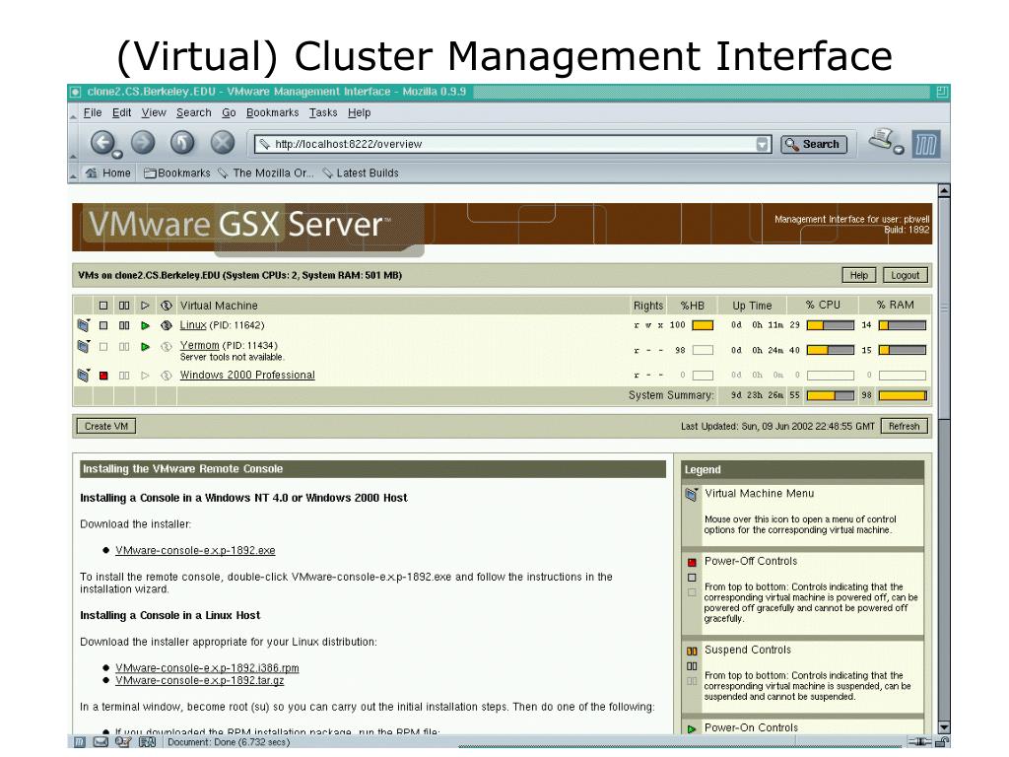Click the Linux % CPU usage bar
The height and width of the screenshot is (757, 1009).
pyautogui.click(x=830, y=325)
